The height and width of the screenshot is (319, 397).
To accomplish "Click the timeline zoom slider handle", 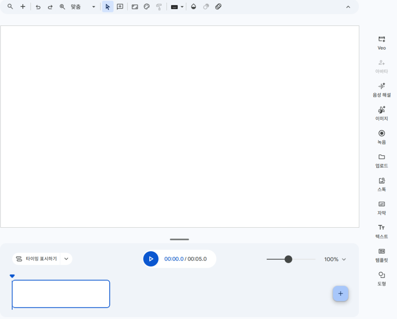I will click(288, 259).
